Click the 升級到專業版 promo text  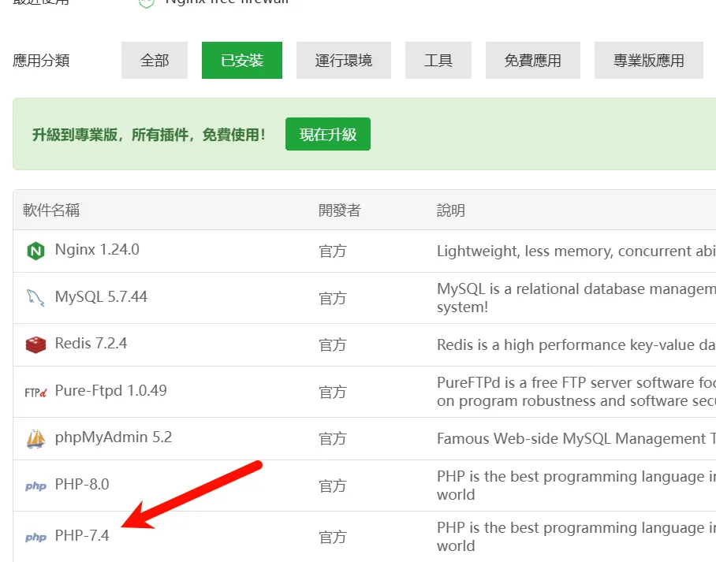pyautogui.click(x=149, y=135)
